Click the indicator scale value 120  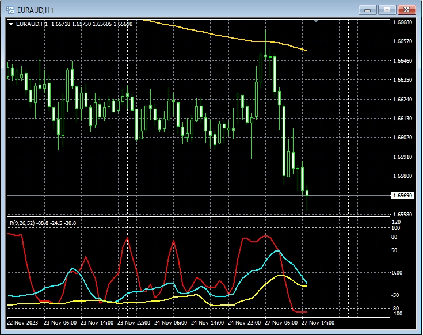(396, 222)
